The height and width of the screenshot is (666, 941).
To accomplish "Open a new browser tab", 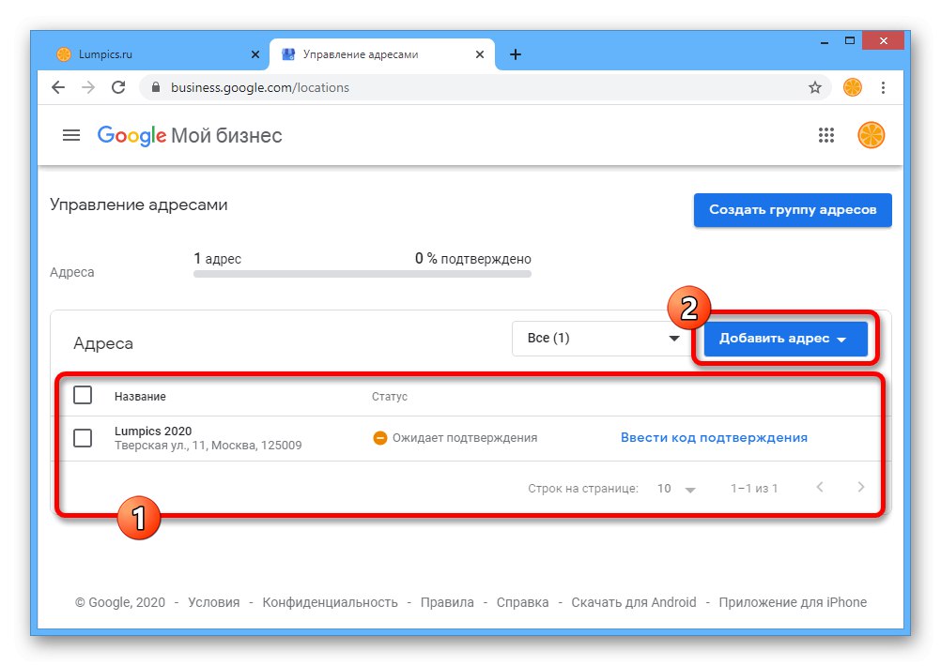I will click(515, 54).
